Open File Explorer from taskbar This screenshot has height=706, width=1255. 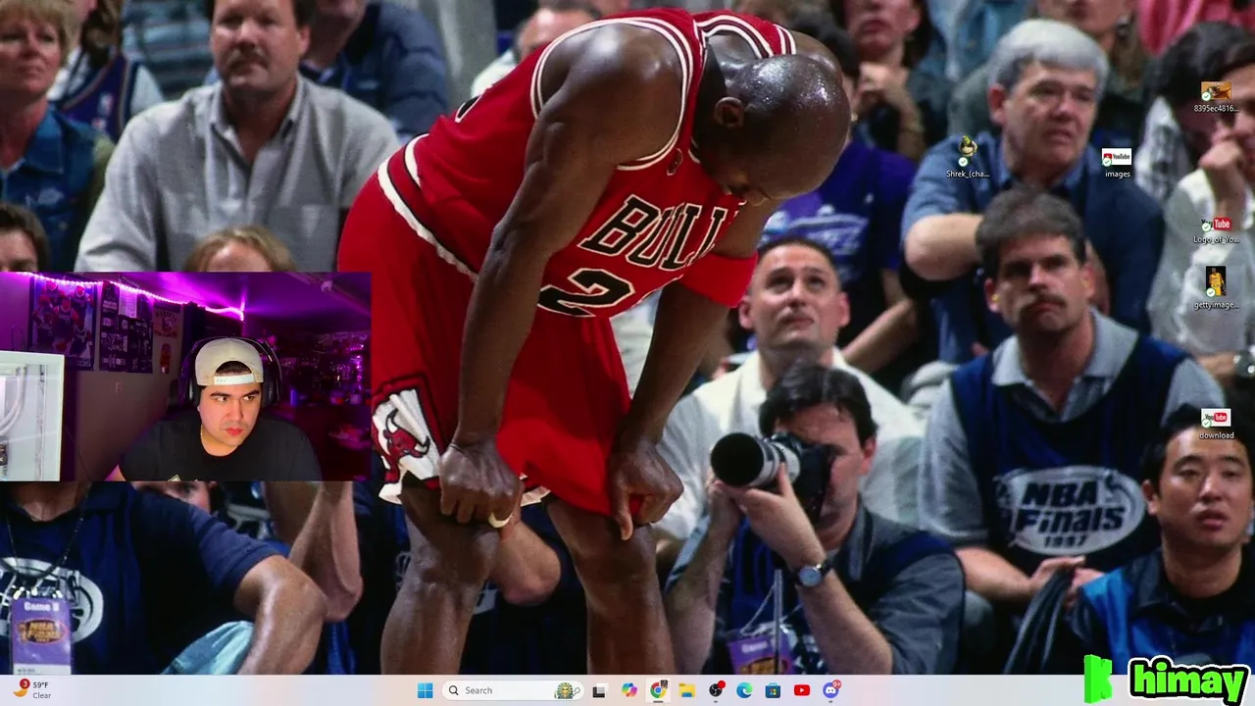click(686, 690)
